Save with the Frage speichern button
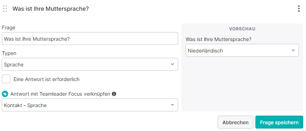Image resolution: width=306 pixels, height=131 pixels. (279, 122)
